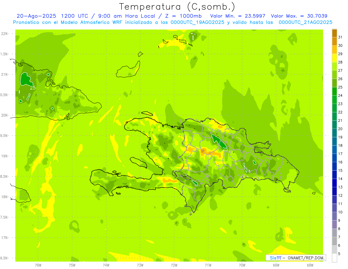Click the "1200 UTC" time text

pos(75,16)
